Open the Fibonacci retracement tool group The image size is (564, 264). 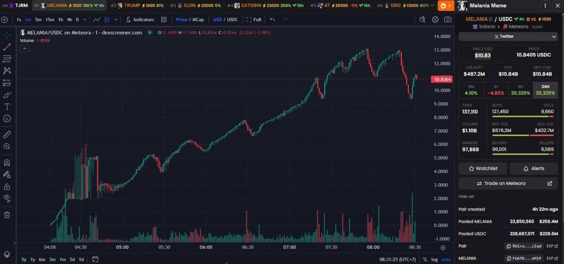(7, 59)
